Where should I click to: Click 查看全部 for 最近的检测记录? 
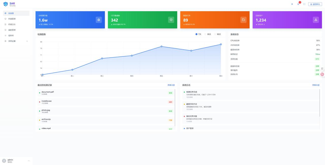click(x=171, y=85)
